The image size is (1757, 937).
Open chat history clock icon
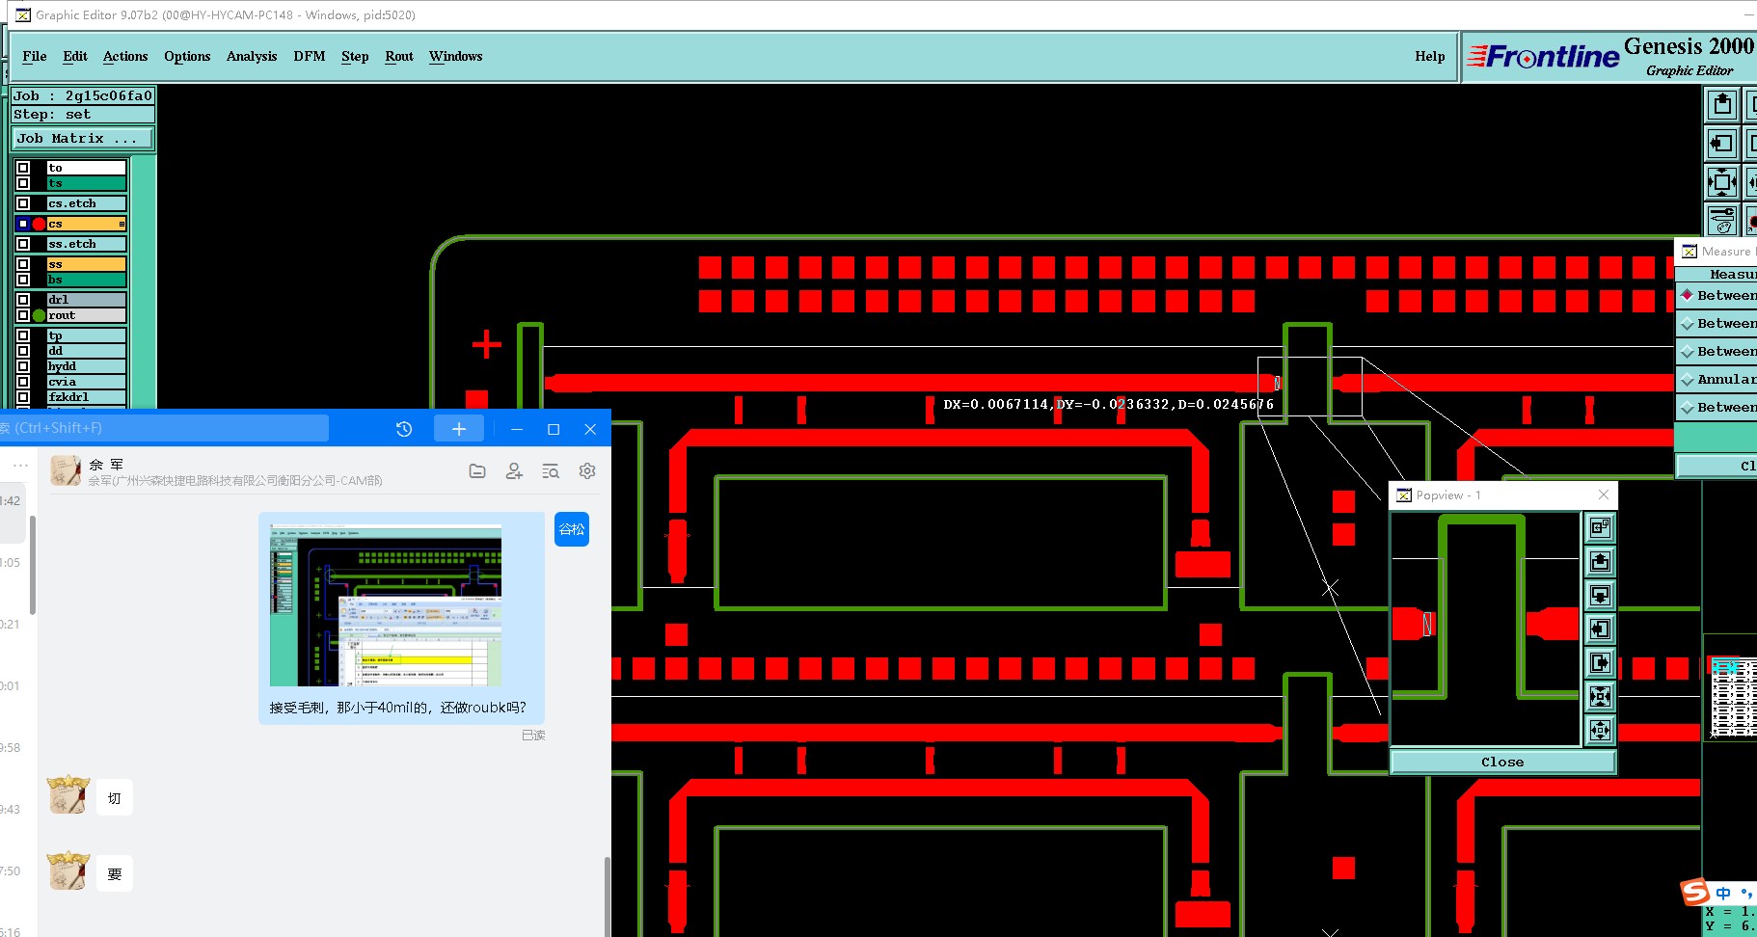(x=404, y=429)
